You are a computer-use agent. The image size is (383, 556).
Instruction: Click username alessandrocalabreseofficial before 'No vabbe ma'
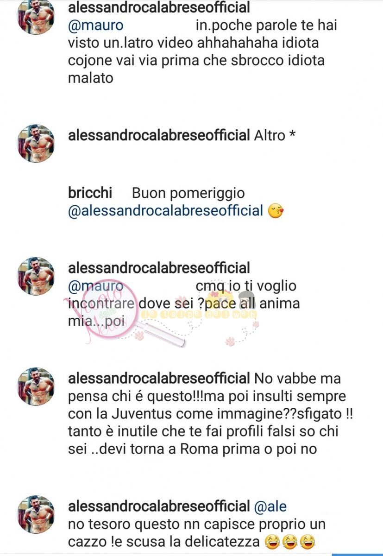[x=159, y=379]
